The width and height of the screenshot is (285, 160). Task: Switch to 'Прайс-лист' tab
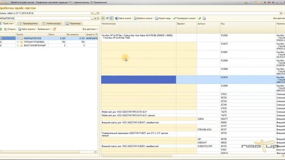pos(8,24)
